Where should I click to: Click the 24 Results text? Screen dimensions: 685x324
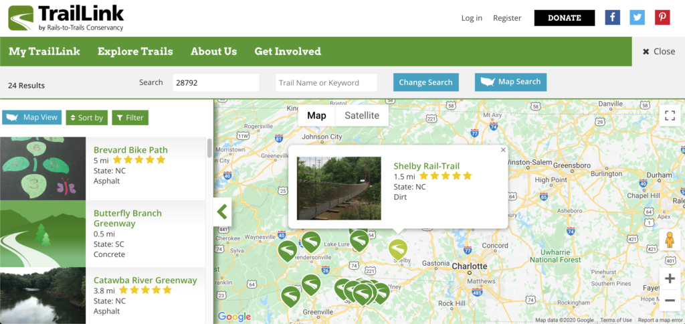[26, 85]
